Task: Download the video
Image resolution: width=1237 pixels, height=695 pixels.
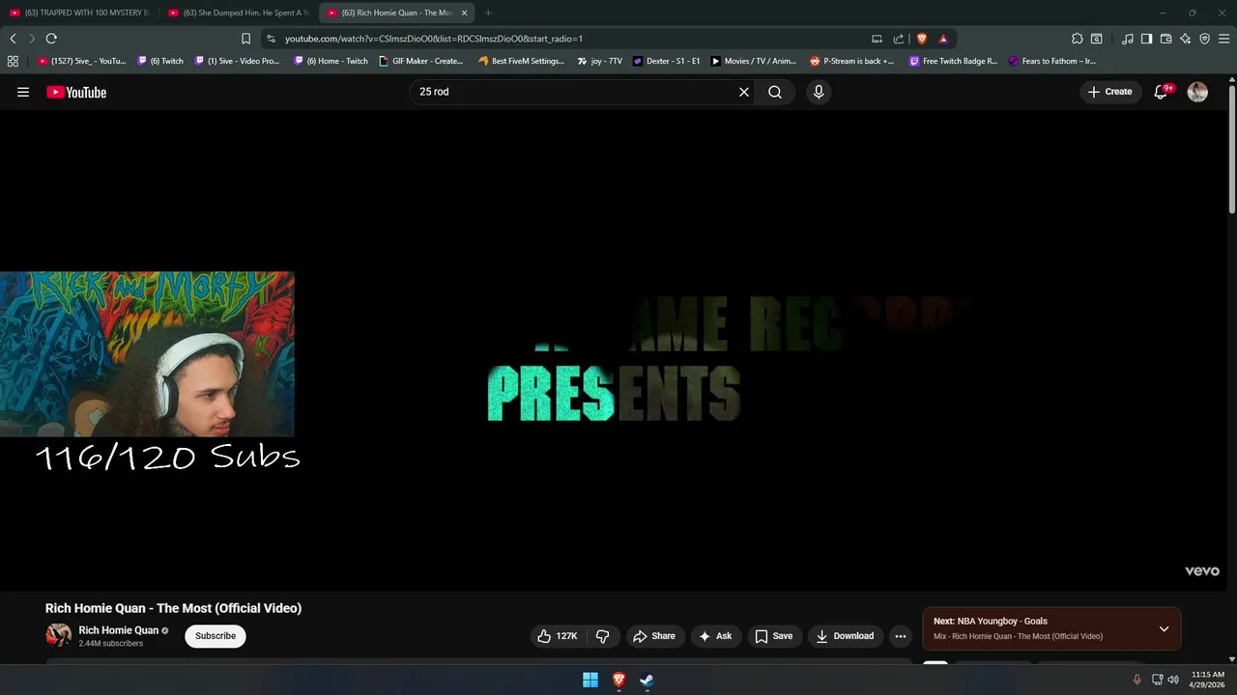Action: [846, 636]
